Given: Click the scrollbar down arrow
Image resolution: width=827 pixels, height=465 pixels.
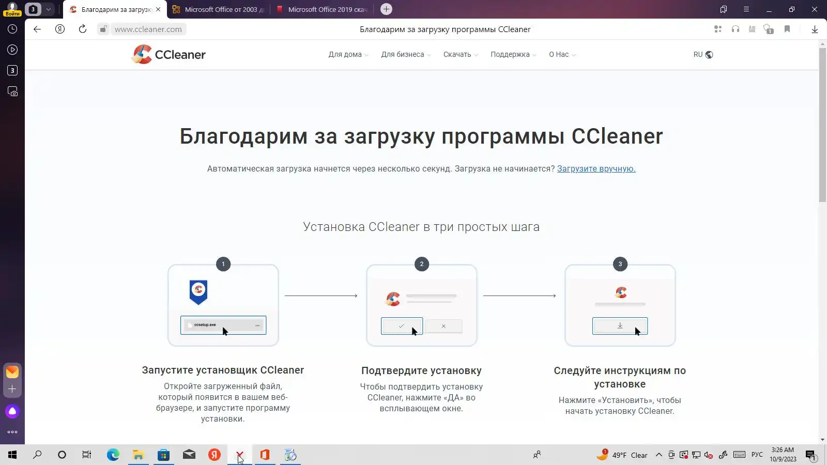Looking at the screenshot, I should [823, 440].
